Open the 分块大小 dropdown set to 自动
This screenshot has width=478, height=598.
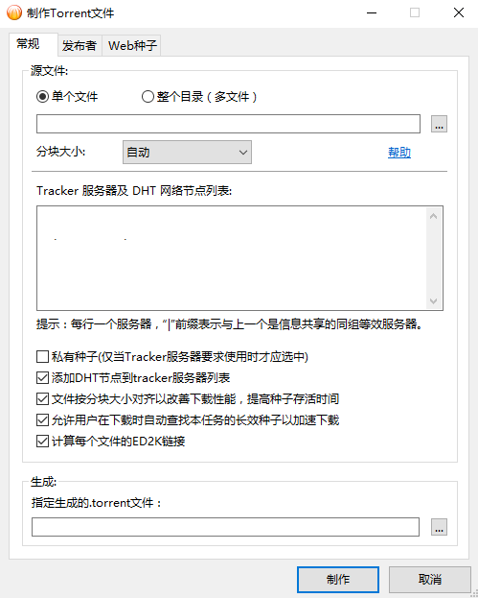tap(187, 153)
